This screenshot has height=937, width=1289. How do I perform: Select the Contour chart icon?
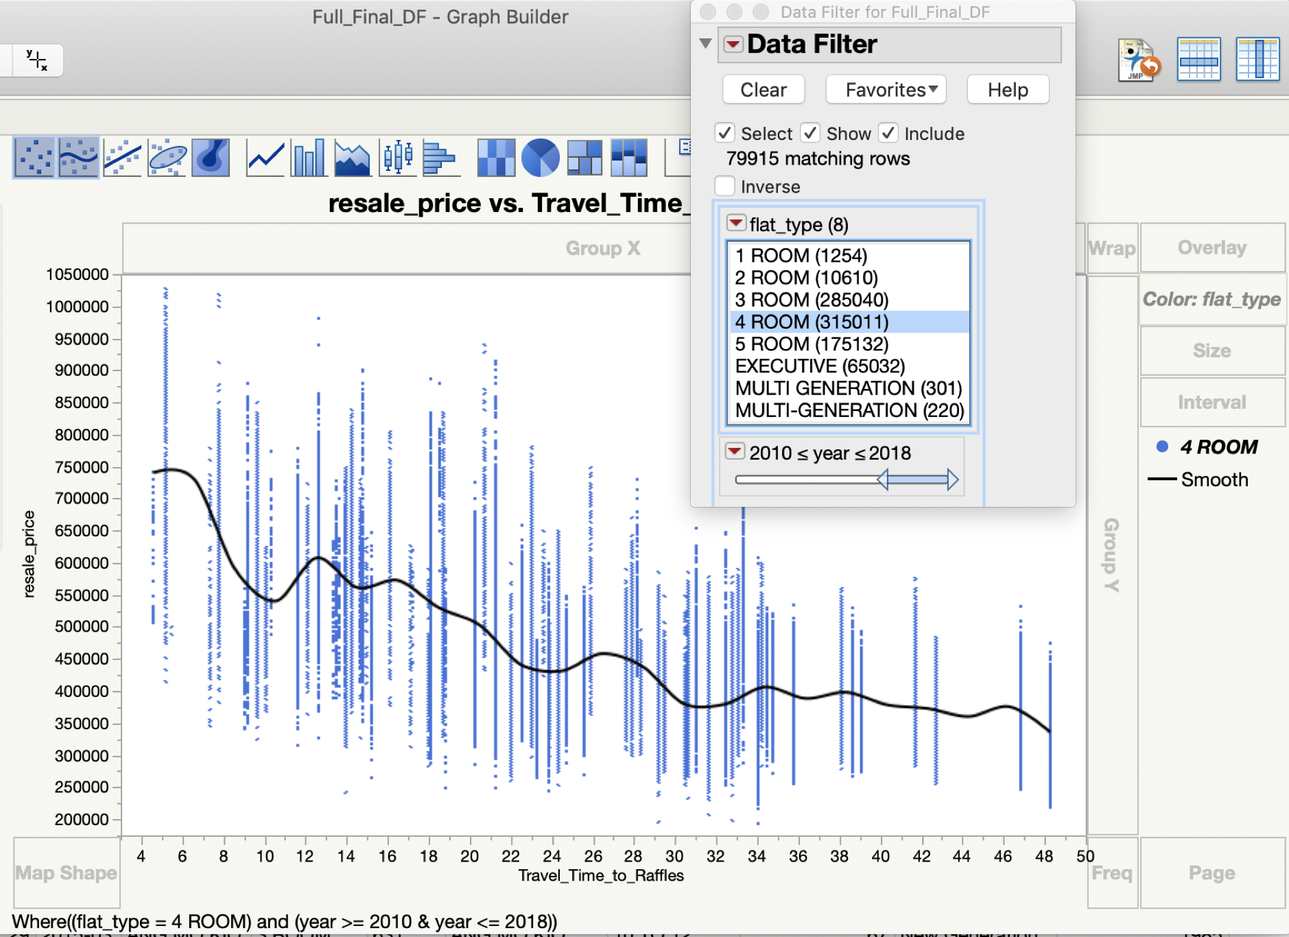point(211,158)
